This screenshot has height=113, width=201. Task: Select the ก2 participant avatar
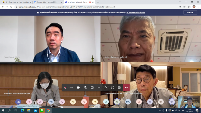(x=62, y=102)
